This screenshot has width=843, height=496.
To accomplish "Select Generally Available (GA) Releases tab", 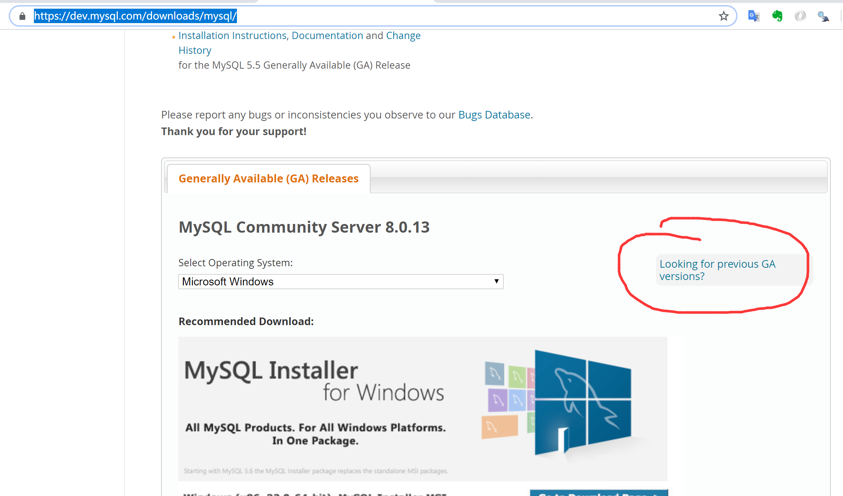I will point(268,178).
